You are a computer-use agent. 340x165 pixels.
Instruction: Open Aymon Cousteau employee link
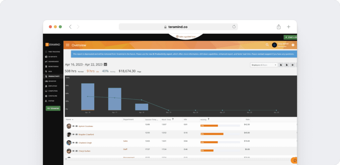click(x=86, y=126)
